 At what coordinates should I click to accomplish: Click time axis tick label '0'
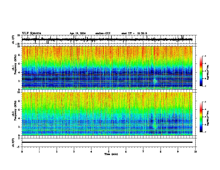click(22, 152)
